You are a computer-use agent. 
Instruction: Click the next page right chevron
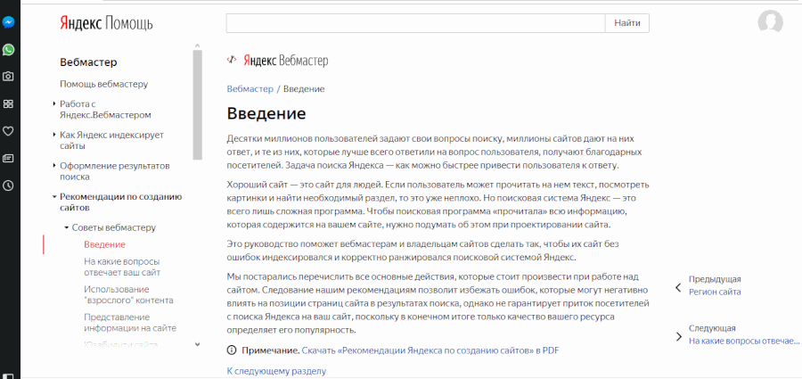coord(679,336)
